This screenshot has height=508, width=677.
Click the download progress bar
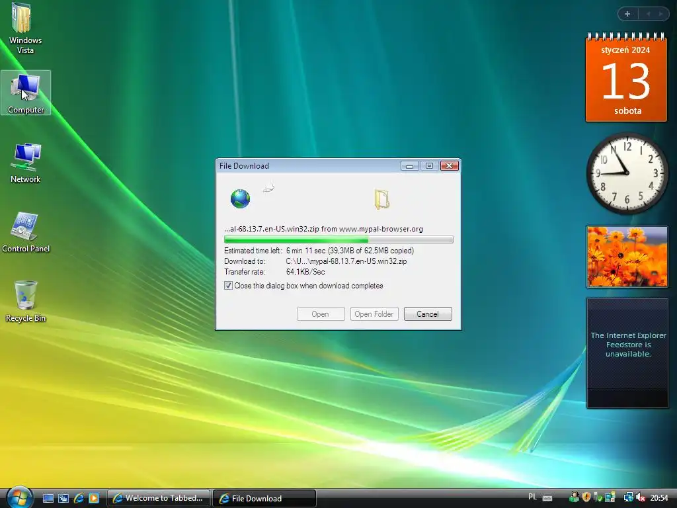(x=338, y=239)
